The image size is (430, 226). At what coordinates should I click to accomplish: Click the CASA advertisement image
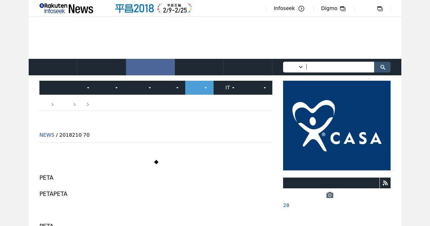(337, 126)
